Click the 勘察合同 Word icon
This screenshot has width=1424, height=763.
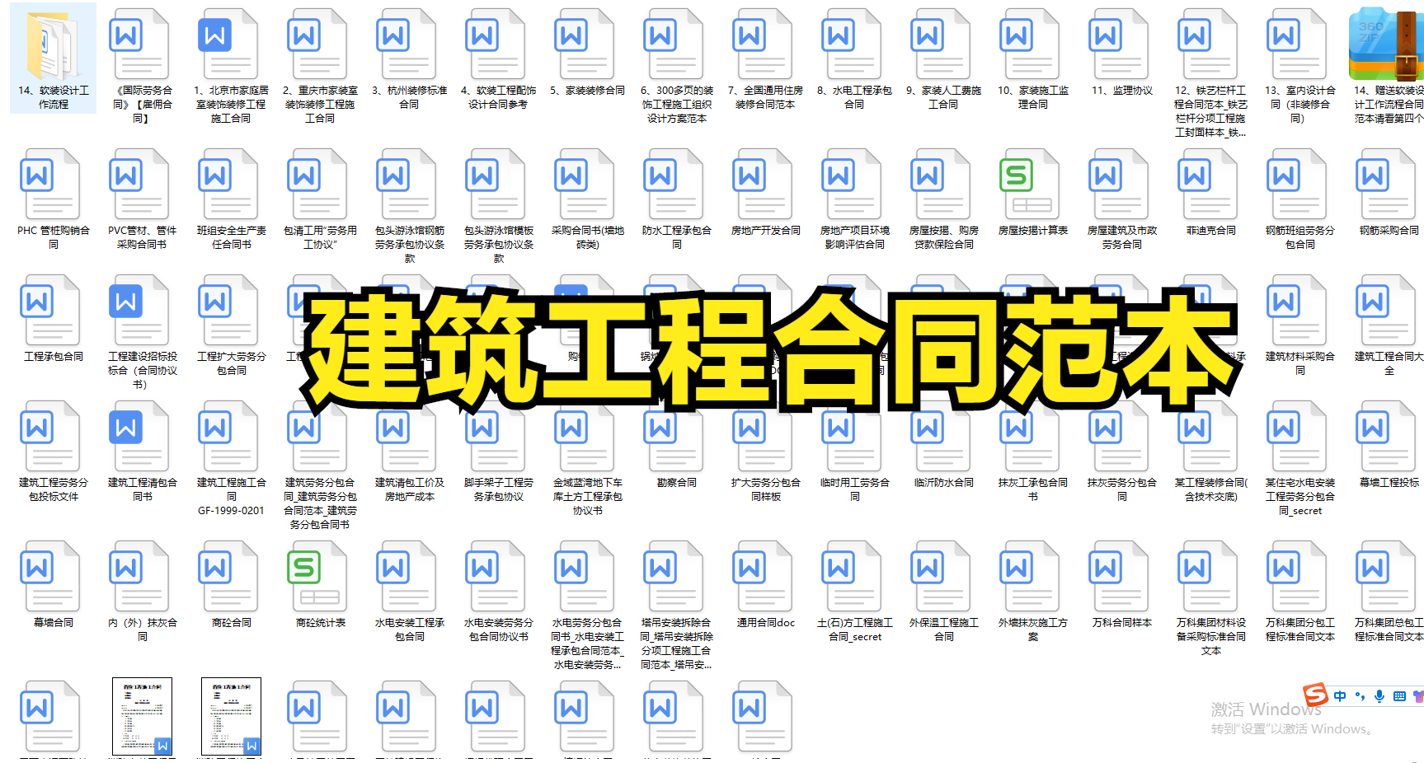point(673,437)
